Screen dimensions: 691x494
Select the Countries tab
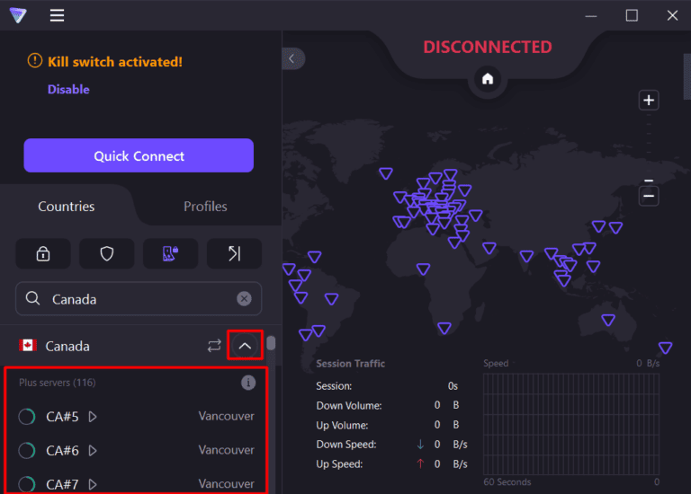pos(66,207)
